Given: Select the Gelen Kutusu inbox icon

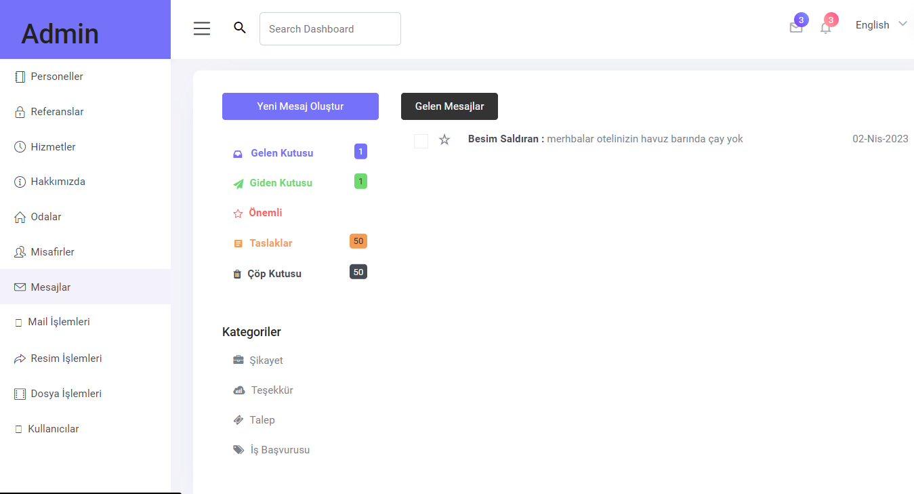Looking at the screenshot, I should (237, 153).
